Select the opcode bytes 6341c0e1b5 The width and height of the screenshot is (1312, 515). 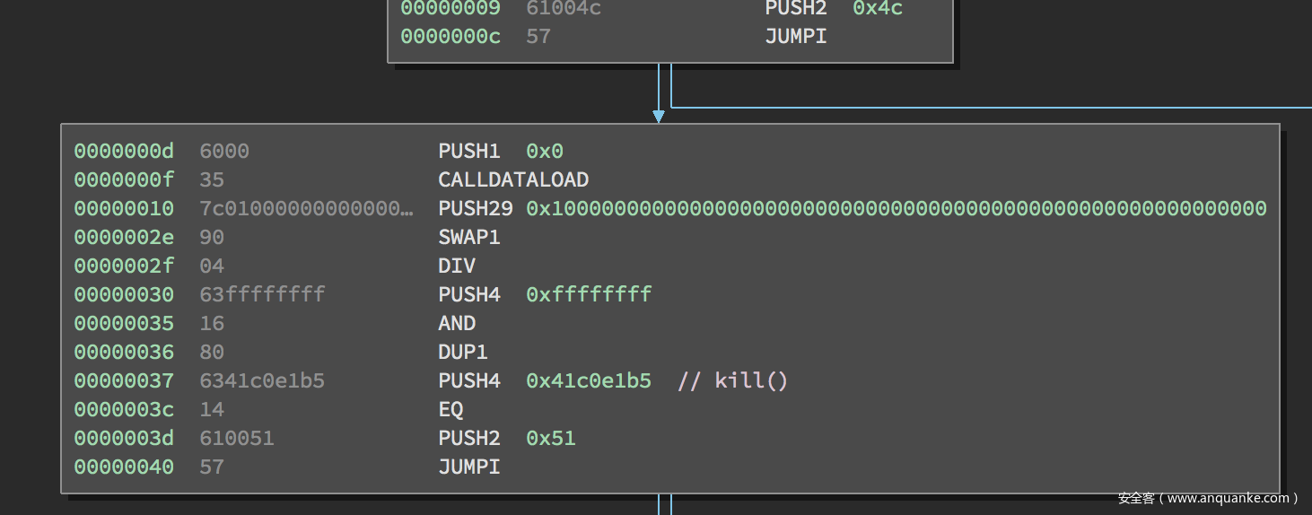(261, 380)
